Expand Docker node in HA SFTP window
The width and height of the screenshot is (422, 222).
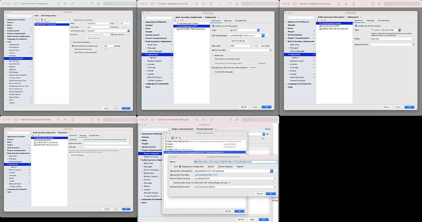click(146, 71)
